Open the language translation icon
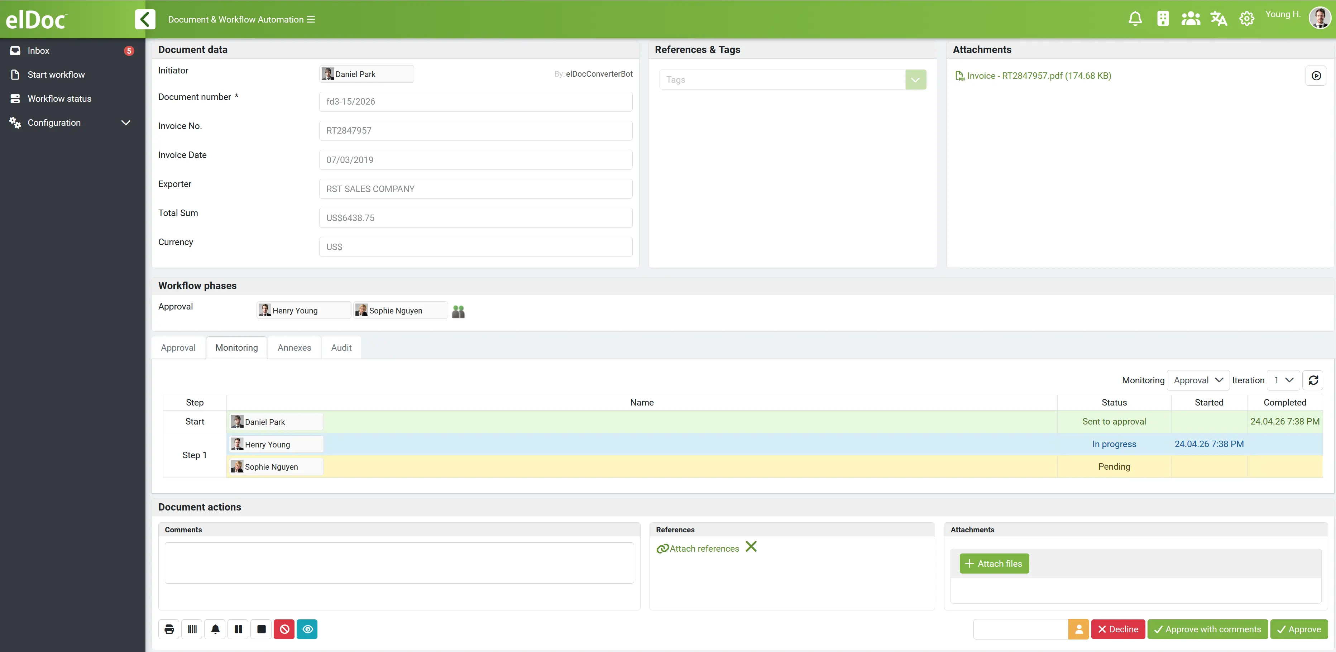Image resolution: width=1336 pixels, height=652 pixels. [x=1218, y=19]
